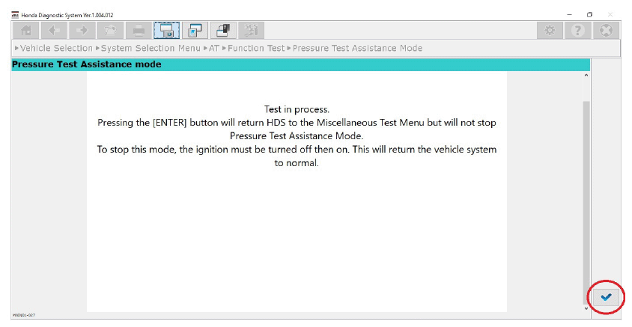Viewport: 632px width, 327px height.
Task: Click the round icon right of help
Action: (605, 30)
